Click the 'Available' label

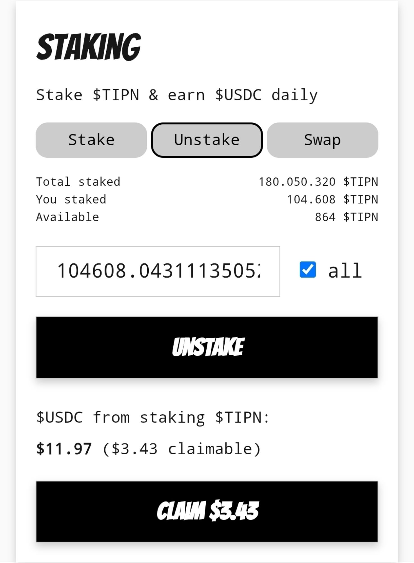tap(67, 217)
